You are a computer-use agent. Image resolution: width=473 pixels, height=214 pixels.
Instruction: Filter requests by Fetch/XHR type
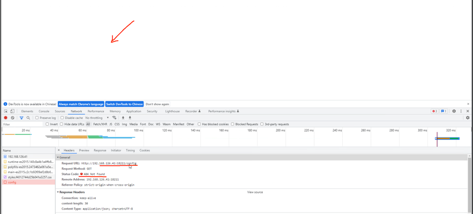(x=100, y=124)
